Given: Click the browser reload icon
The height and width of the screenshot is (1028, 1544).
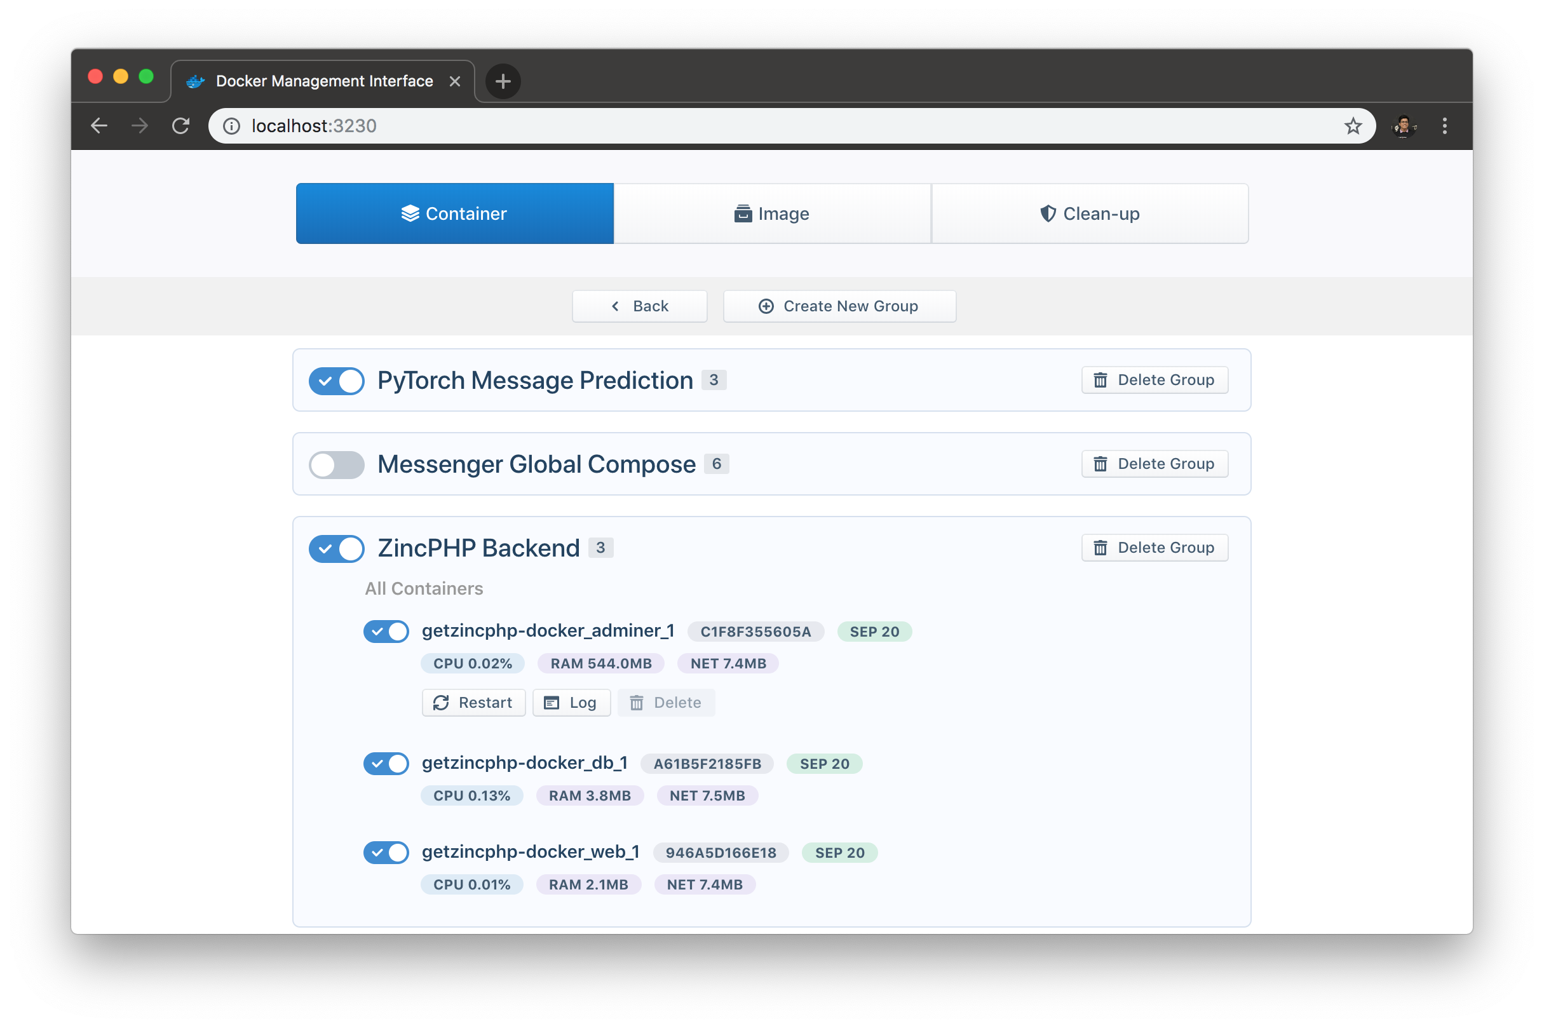Looking at the screenshot, I should tap(181, 126).
